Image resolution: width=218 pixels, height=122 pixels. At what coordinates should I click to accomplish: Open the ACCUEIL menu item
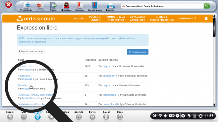(x=79, y=19)
